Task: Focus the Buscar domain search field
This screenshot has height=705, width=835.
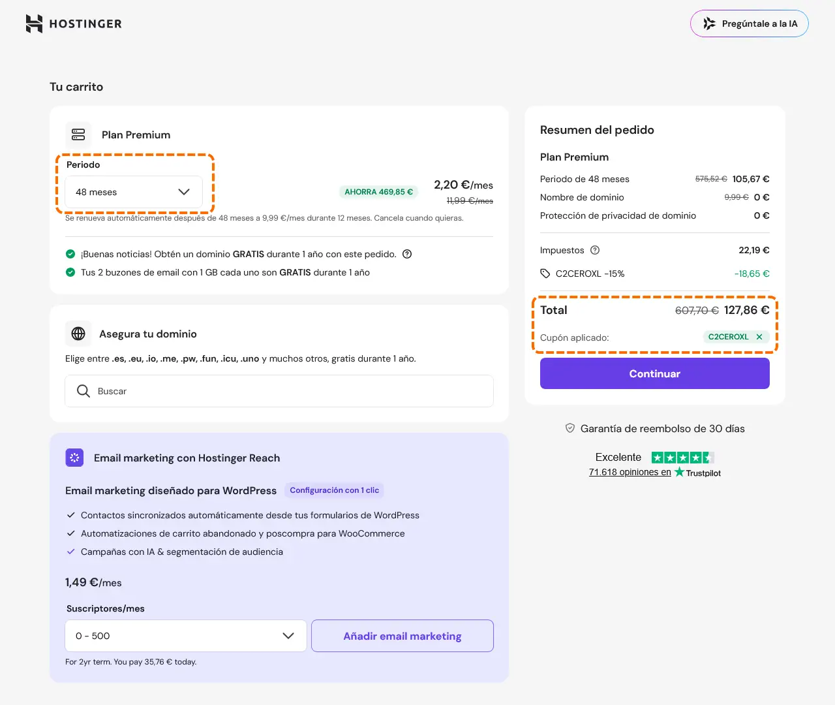Action: (279, 391)
